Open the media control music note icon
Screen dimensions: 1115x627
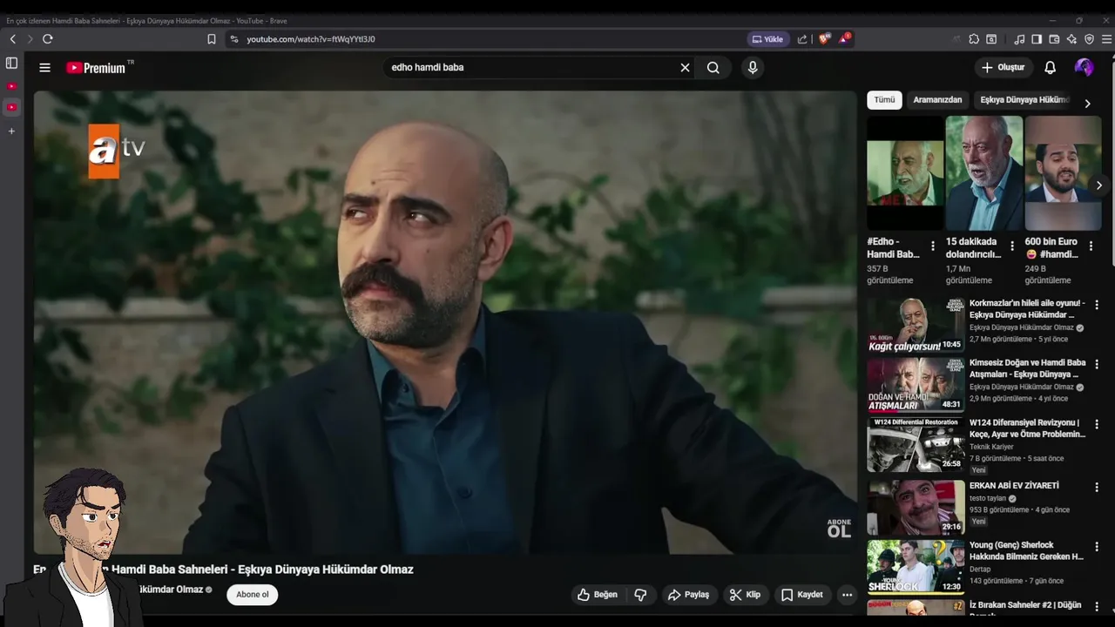1019,39
